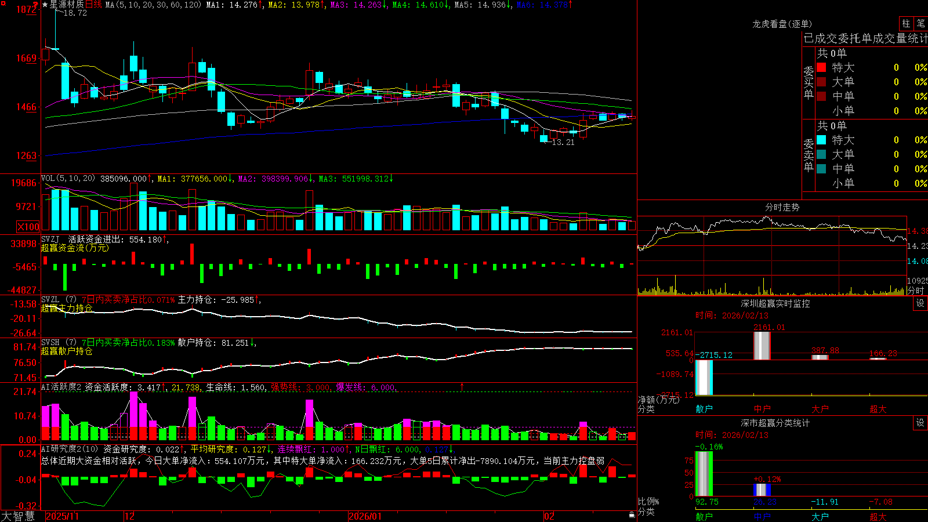Image resolution: width=928 pixels, height=522 pixels.
Task: Click the 大智慧 logo label
Action: tap(18, 516)
